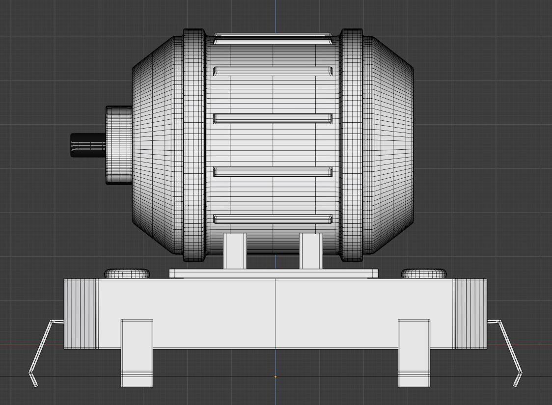Click the right motor mounting leg
Image resolution: width=552 pixels, height=405 pixels.
tap(311, 251)
